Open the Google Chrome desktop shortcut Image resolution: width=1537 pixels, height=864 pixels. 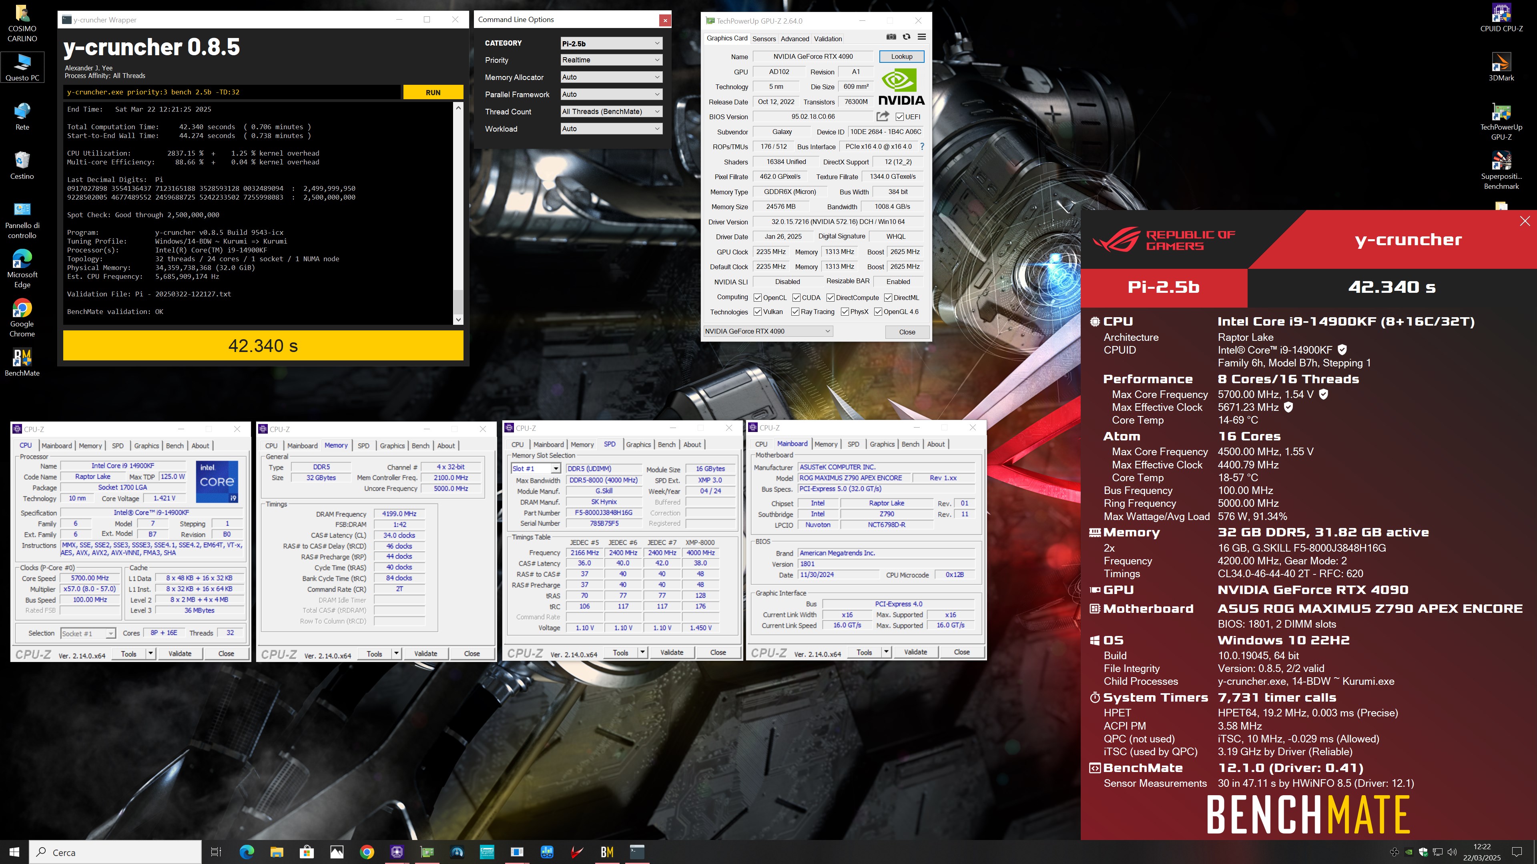(x=22, y=318)
